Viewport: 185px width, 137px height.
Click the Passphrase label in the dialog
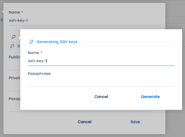pyautogui.click(x=39, y=74)
